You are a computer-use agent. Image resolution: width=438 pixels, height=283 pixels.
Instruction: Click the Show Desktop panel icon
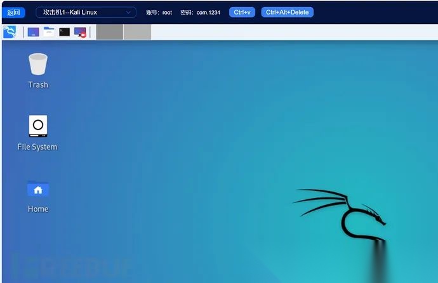click(33, 32)
